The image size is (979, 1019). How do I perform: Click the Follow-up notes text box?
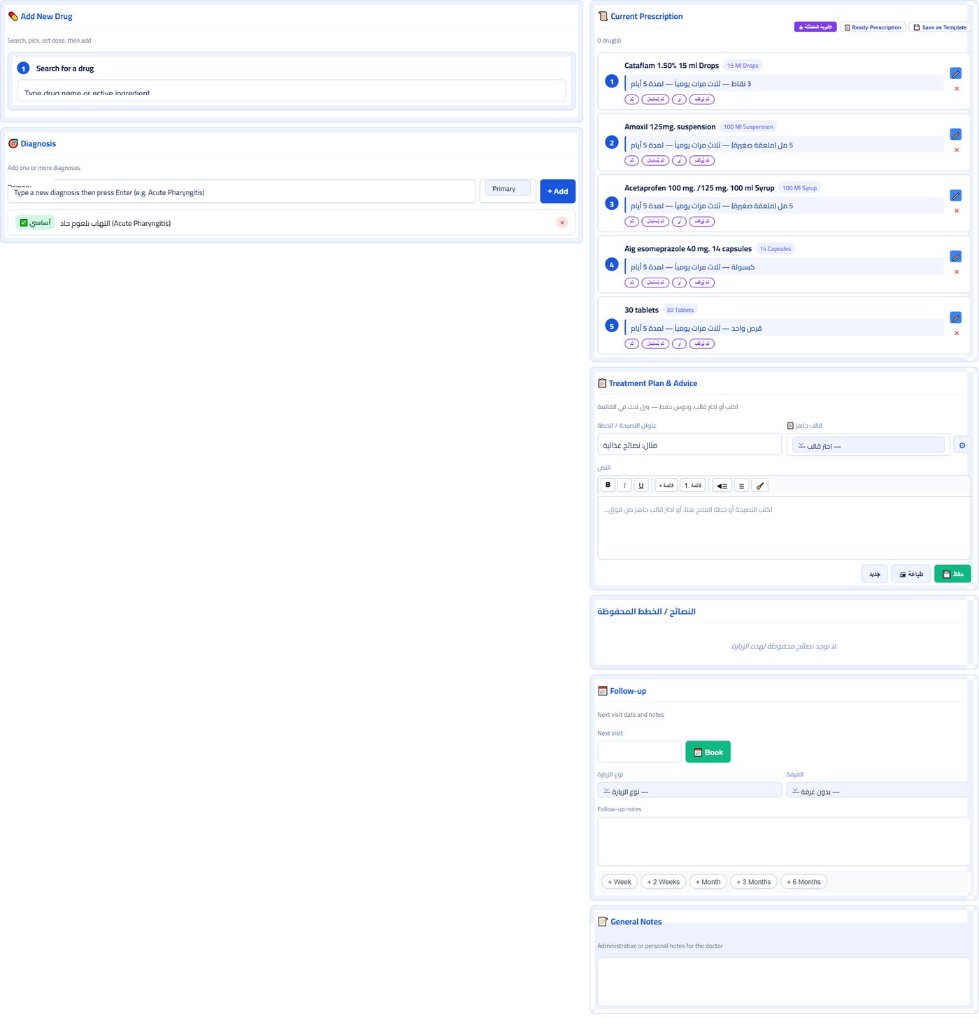[x=784, y=841]
